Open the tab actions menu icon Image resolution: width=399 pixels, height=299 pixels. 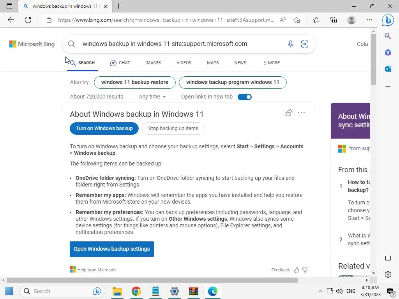pos(9,6)
